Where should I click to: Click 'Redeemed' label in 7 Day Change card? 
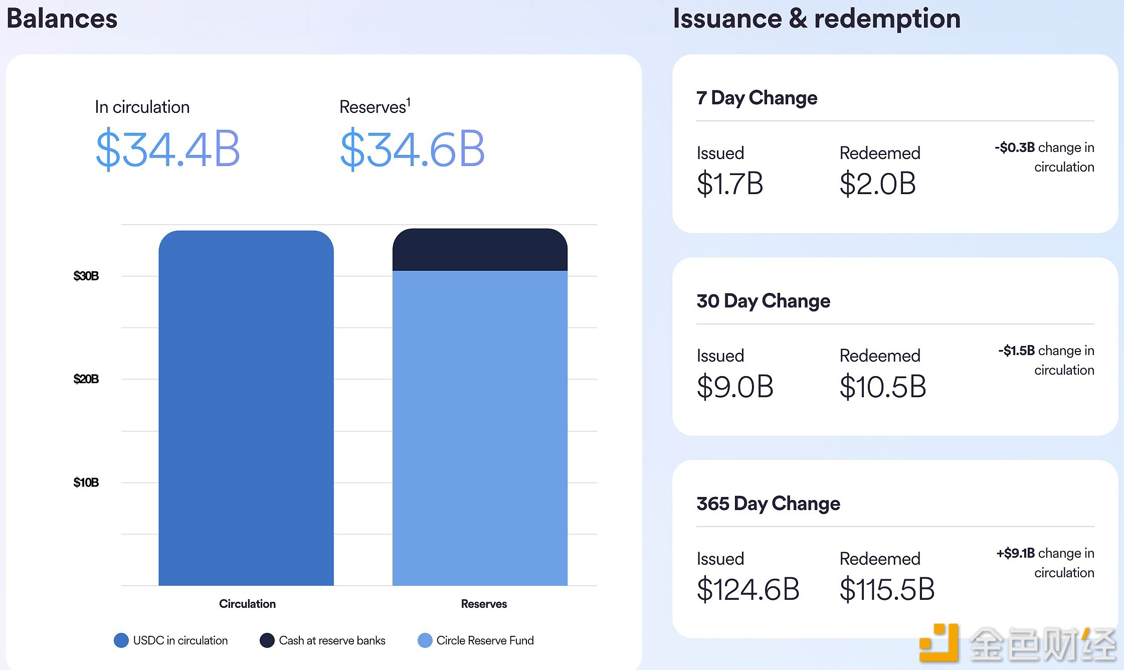tap(880, 153)
